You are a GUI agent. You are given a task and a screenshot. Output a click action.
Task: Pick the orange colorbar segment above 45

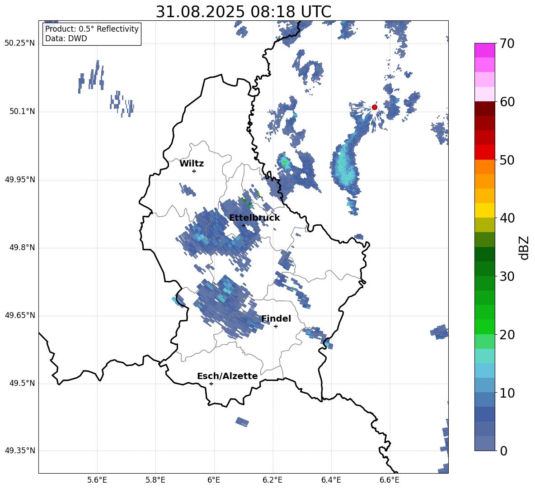coord(484,166)
